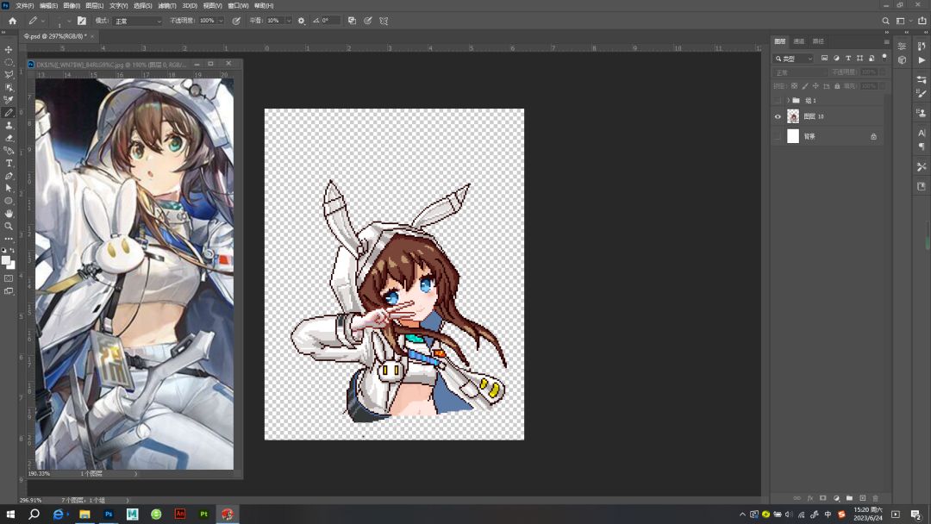The height and width of the screenshot is (524, 931).
Task: Activate the Zoom magnifier tool
Action: pos(9,226)
